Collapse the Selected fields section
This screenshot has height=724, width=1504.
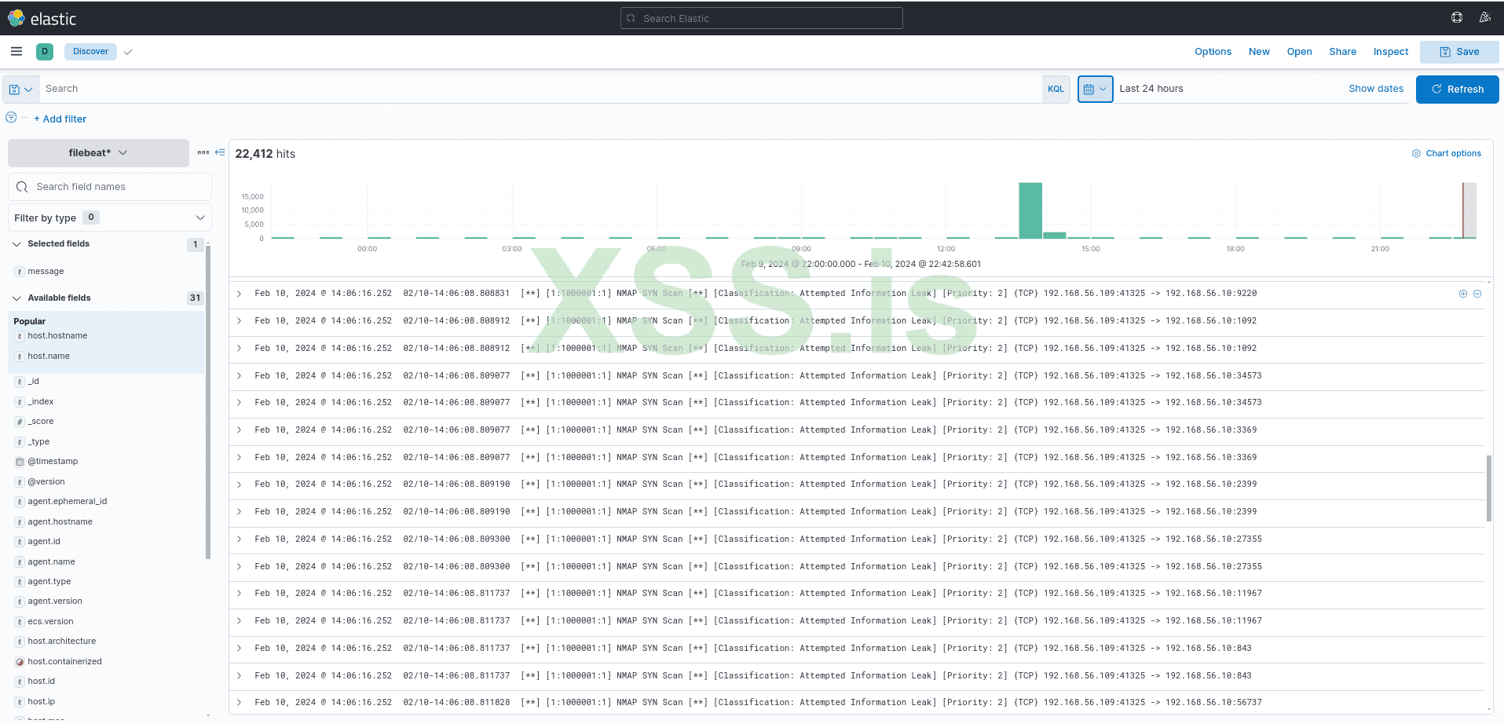click(17, 244)
